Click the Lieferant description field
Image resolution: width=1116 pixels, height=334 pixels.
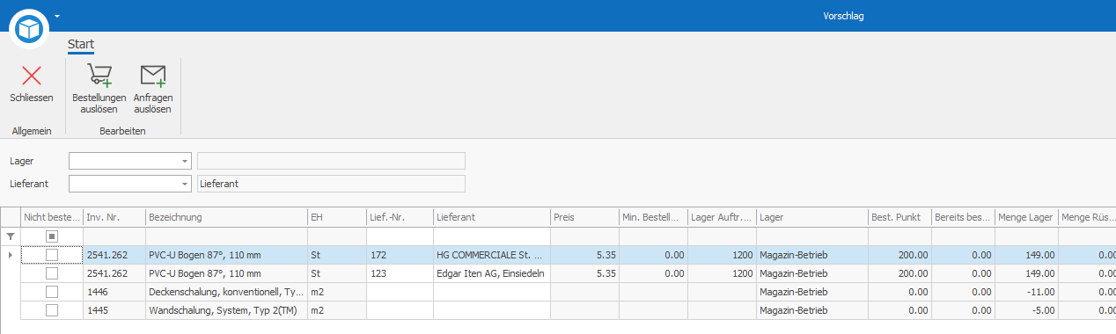331,184
